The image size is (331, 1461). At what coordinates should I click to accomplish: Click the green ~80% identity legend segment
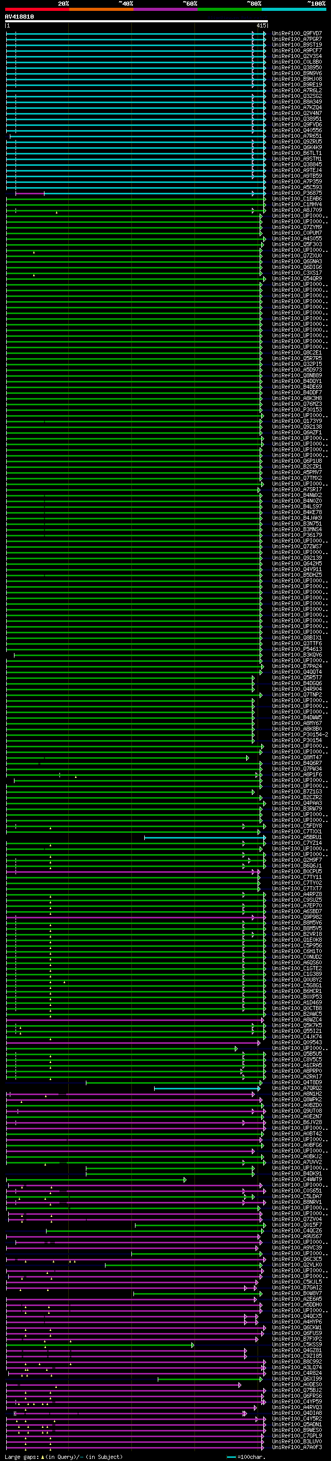230,10
